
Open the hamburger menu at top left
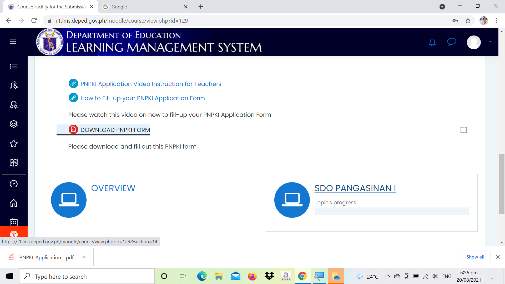pos(12,41)
